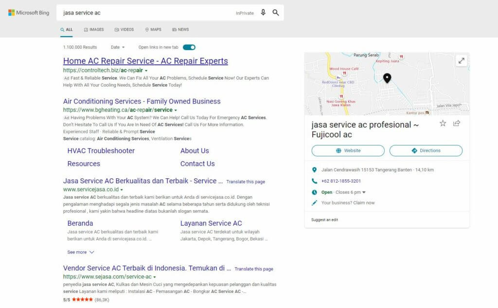Translate the sejasa.com result page
Screen dimensions: 498x308
click(x=254, y=269)
